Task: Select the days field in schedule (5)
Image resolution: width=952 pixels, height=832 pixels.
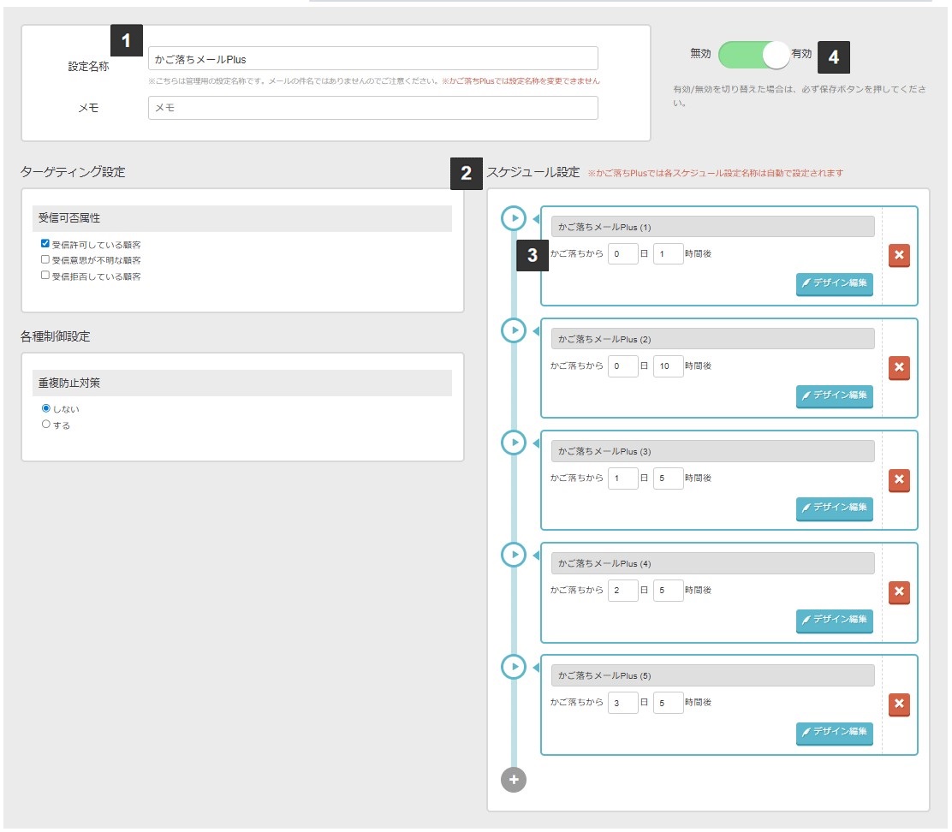Action: [622, 703]
